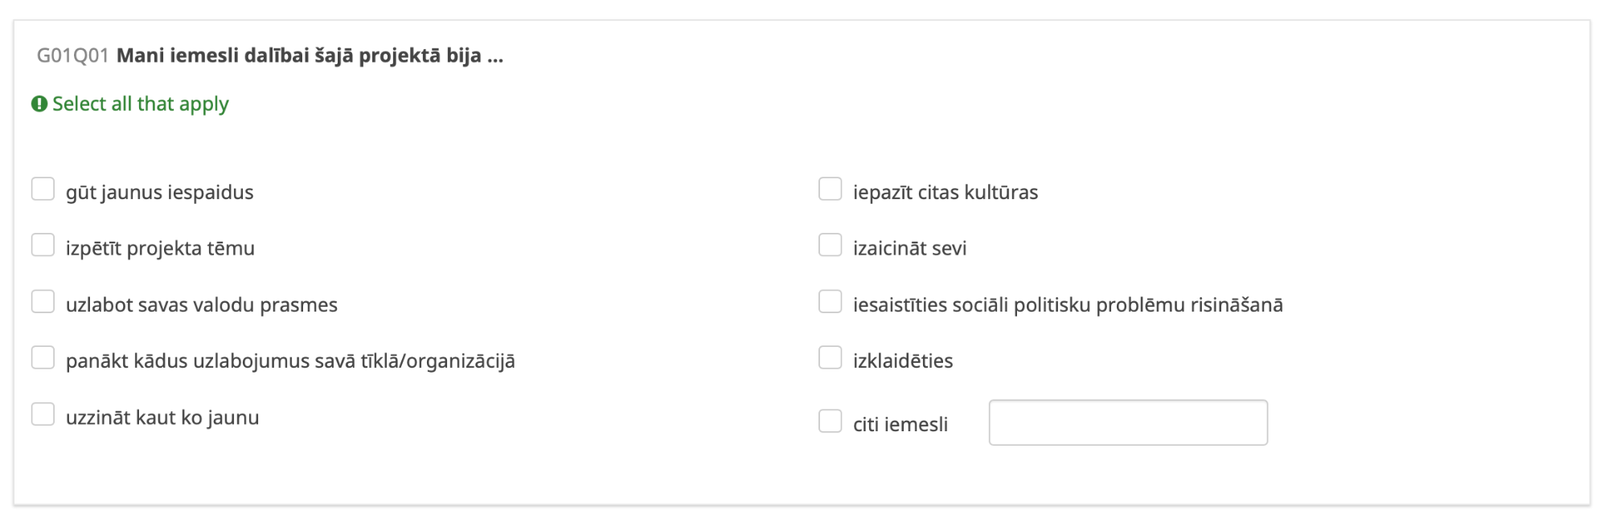
Task: Select the 'izaicināt sevi' checkbox
Action: point(830,246)
